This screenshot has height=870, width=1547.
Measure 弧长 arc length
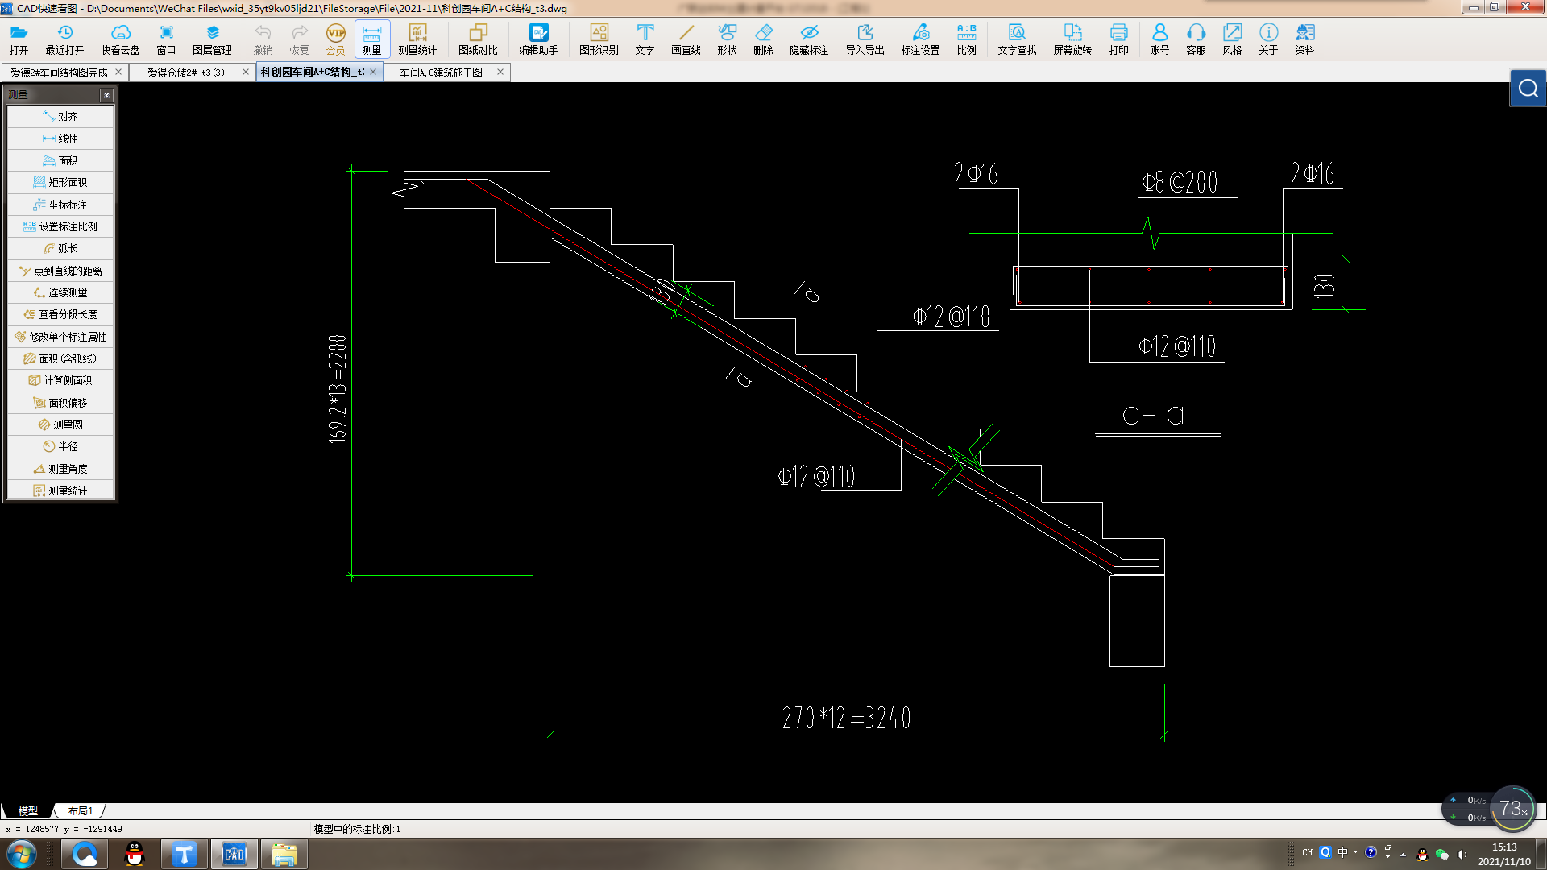[60, 248]
